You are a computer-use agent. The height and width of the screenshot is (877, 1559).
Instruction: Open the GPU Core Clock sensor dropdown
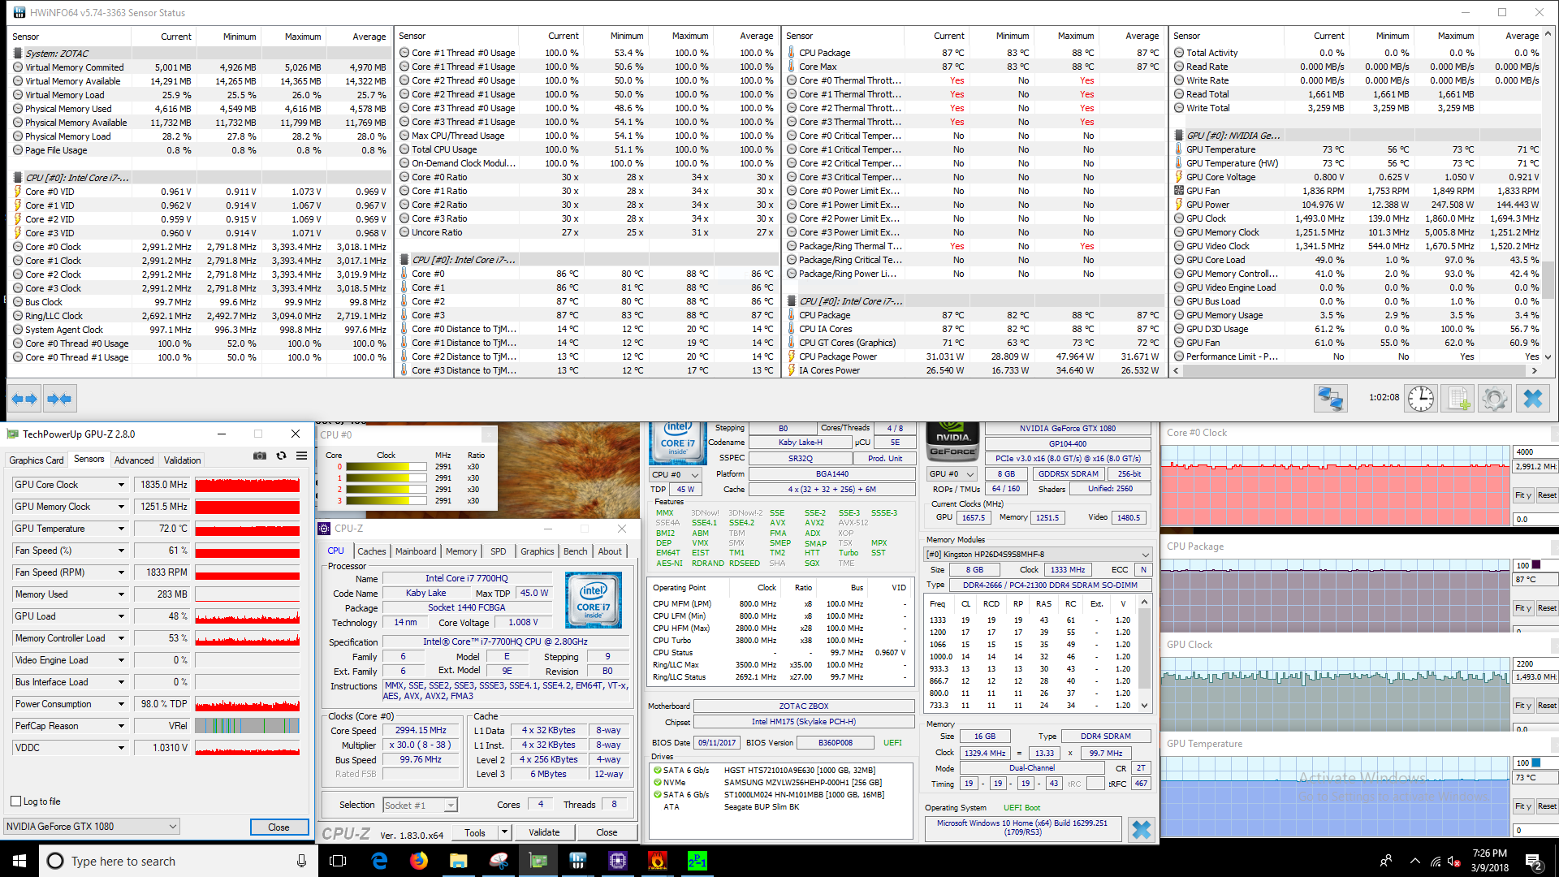tap(121, 485)
